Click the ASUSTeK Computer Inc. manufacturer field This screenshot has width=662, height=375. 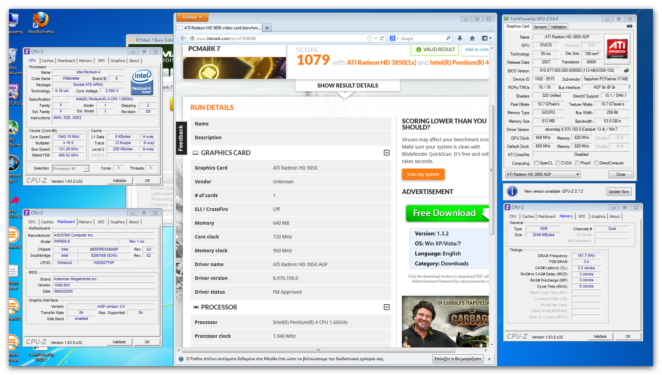point(103,235)
